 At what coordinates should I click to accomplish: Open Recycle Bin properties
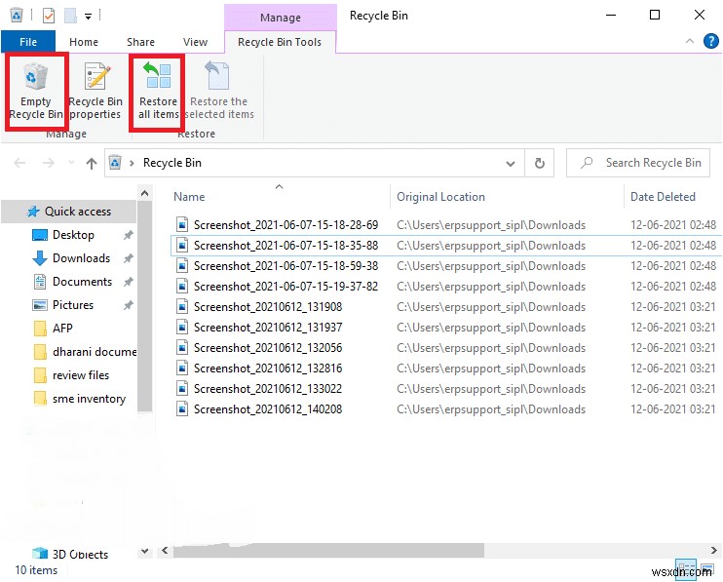pyautogui.click(x=95, y=91)
